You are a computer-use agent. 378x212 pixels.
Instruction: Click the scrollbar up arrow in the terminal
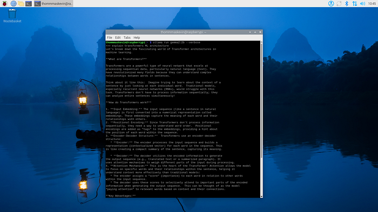click(261, 42)
